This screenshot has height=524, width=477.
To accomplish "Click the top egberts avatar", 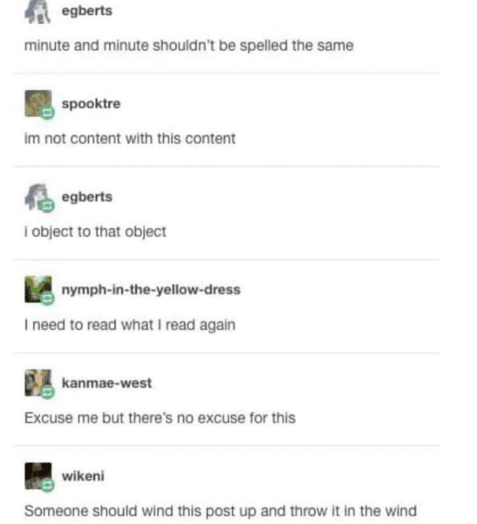I will click(37, 11).
